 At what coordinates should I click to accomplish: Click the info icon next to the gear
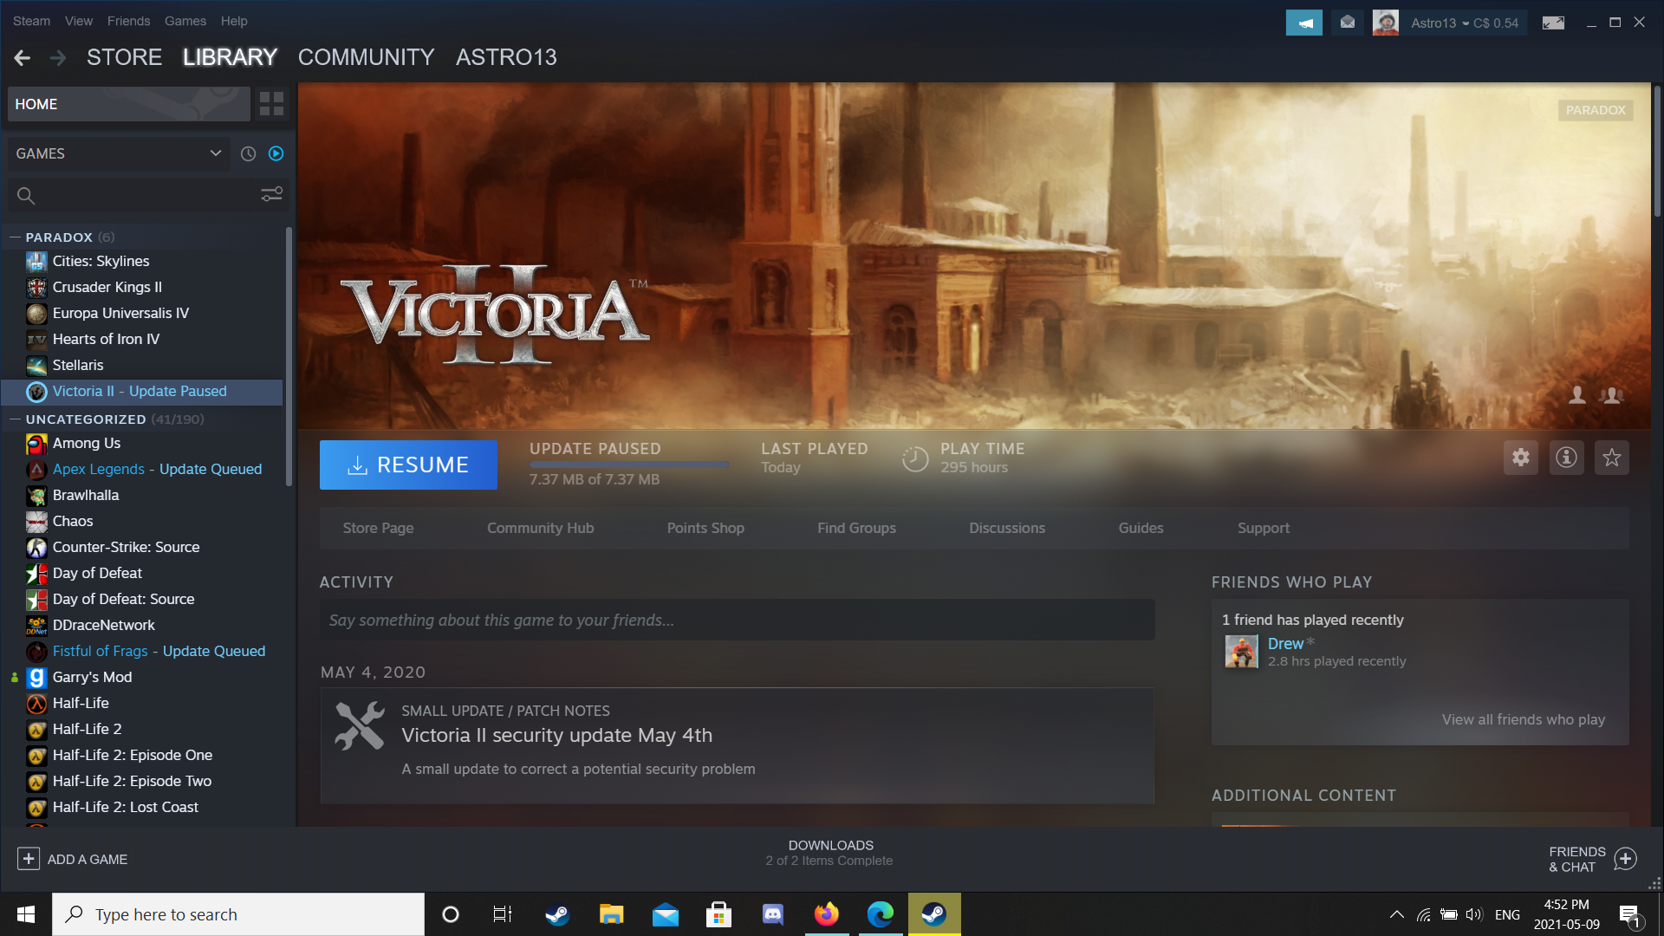[x=1566, y=458]
